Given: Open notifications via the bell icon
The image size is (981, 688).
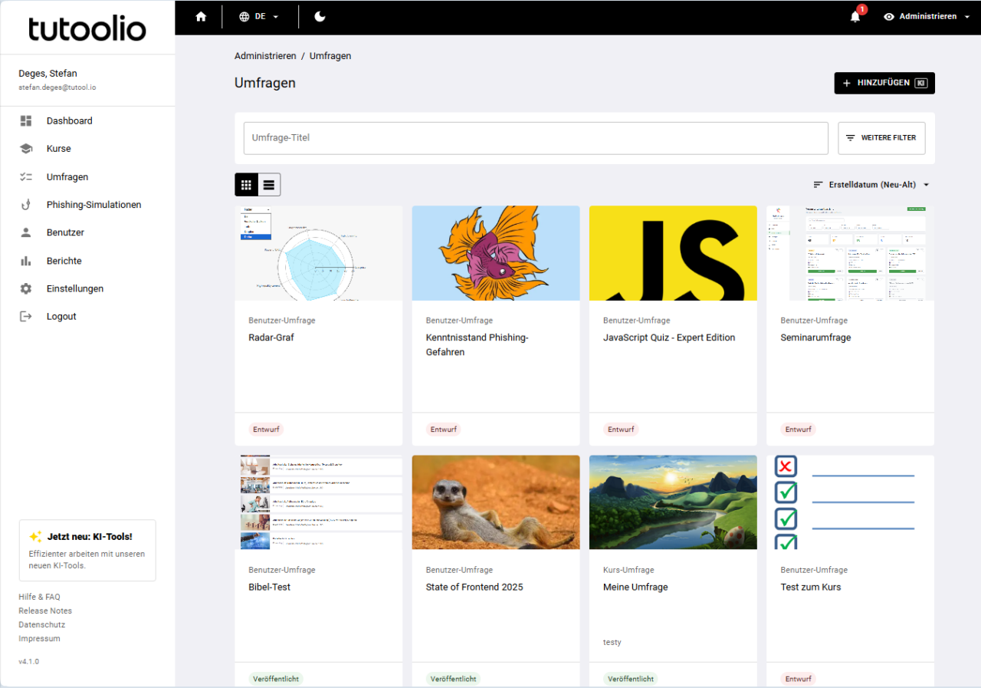Looking at the screenshot, I should [855, 17].
